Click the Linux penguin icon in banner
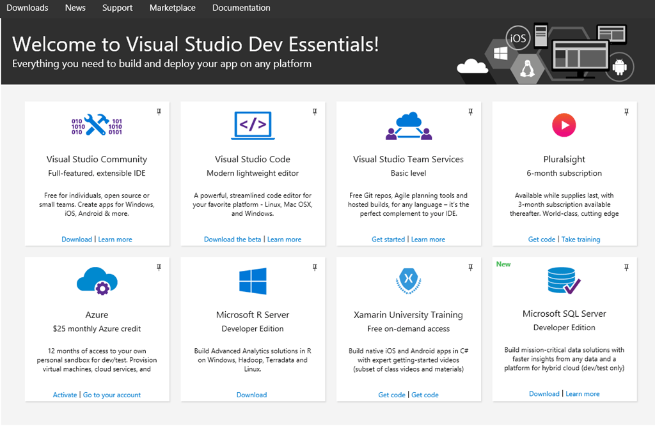 click(527, 69)
